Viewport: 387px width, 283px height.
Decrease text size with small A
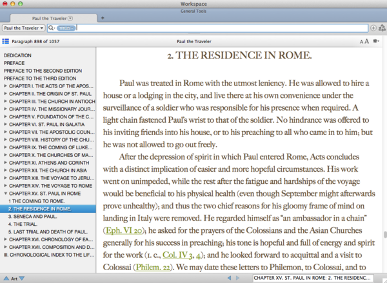(361, 42)
